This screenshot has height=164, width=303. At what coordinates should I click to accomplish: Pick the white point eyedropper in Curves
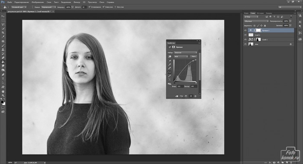pos(170,68)
